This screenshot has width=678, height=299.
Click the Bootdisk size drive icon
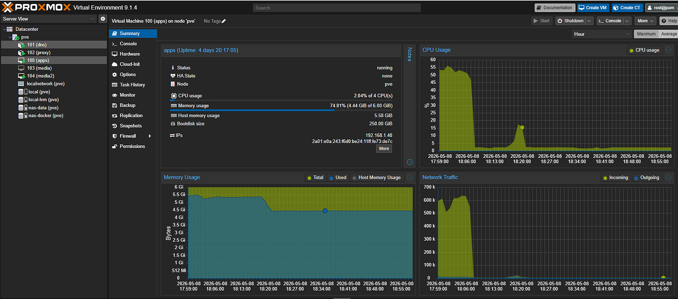173,124
